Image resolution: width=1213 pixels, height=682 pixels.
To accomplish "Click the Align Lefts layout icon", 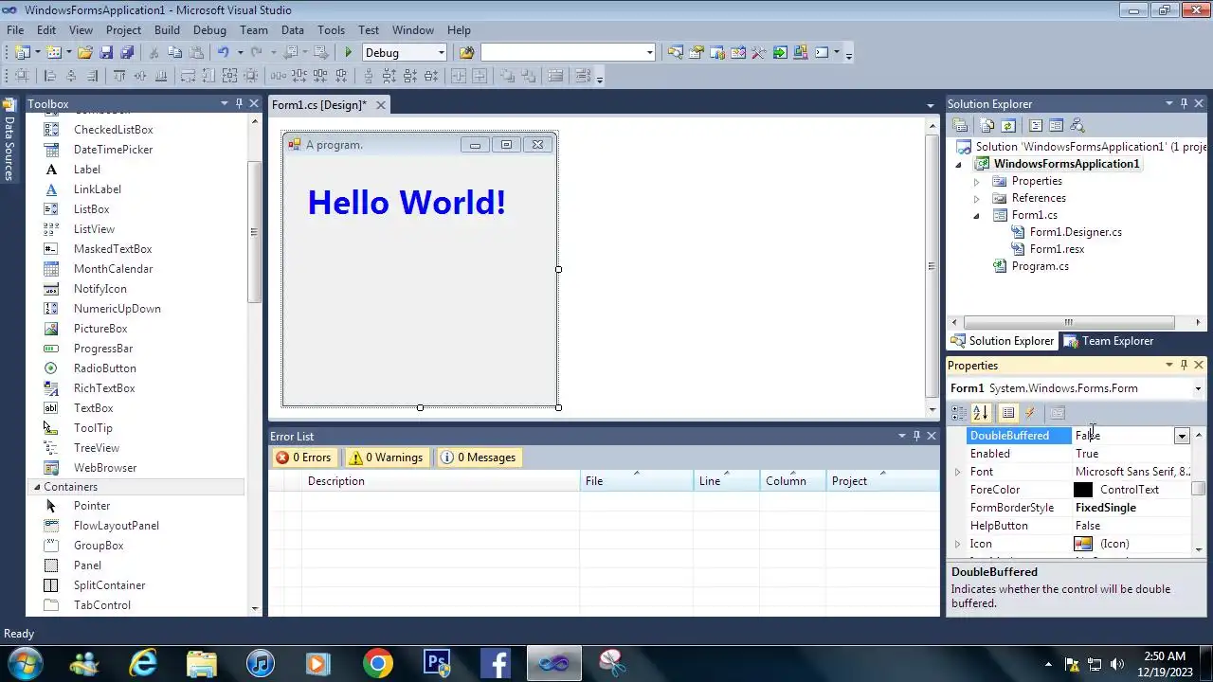I will coord(49,76).
